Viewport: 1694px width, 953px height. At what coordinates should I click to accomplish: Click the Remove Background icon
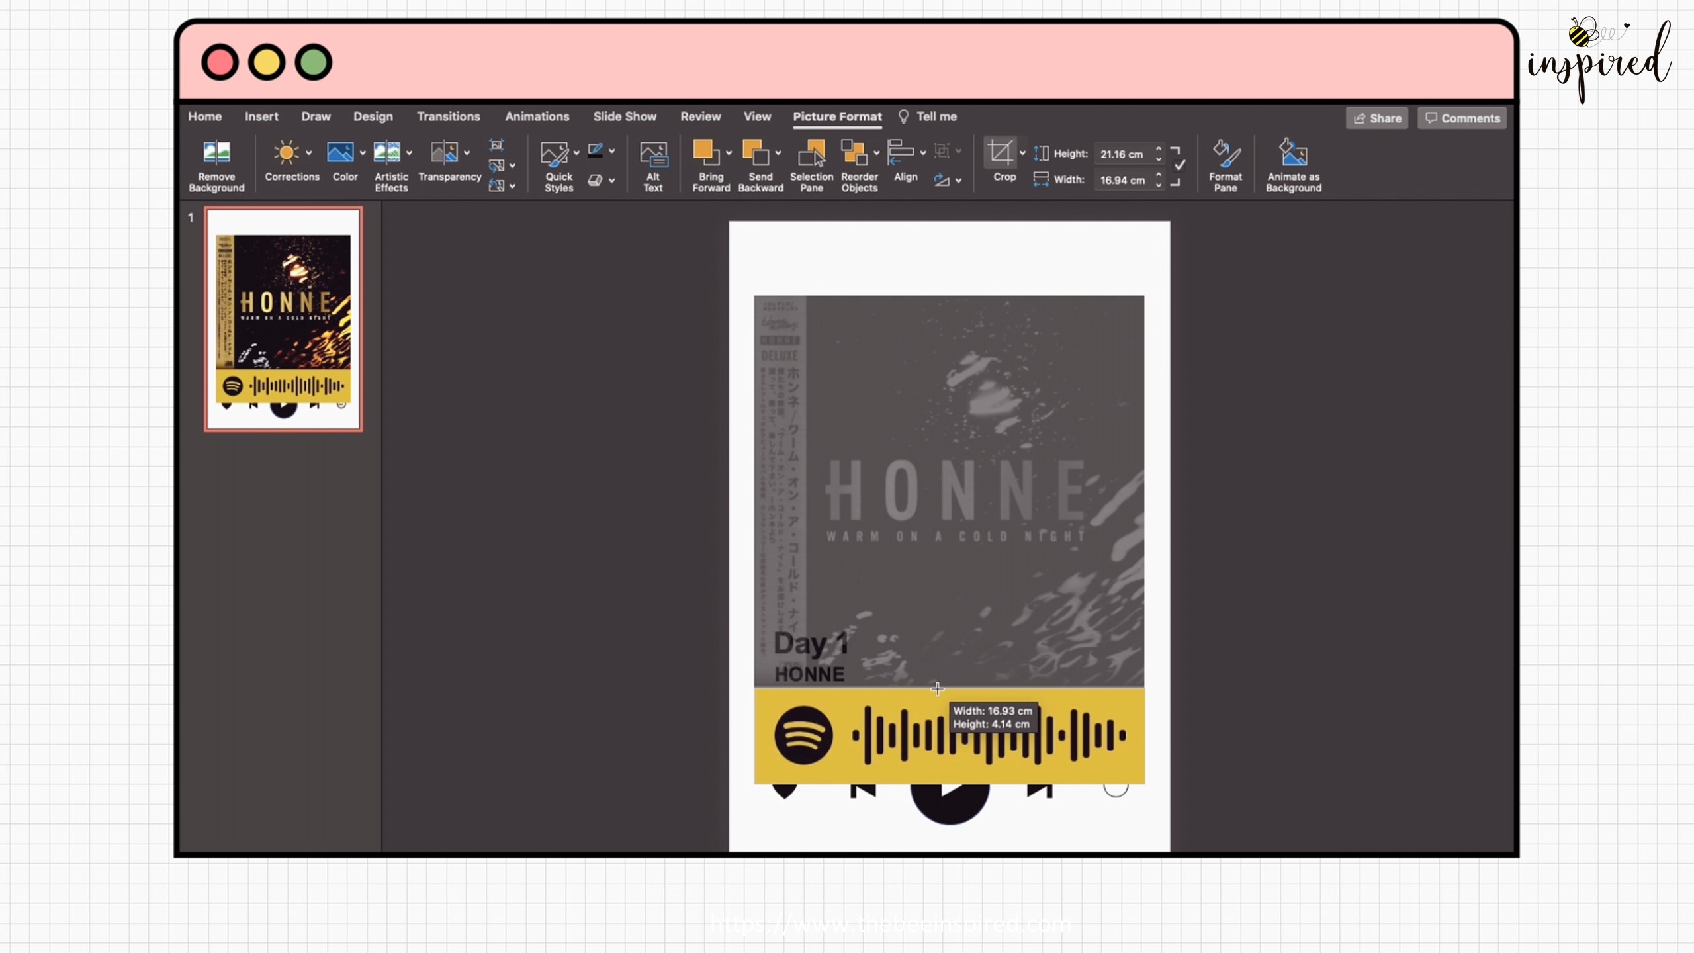click(x=216, y=153)
